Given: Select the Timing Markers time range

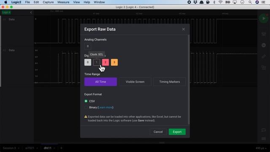Looking at the screenshot, I should click(170, 81).
